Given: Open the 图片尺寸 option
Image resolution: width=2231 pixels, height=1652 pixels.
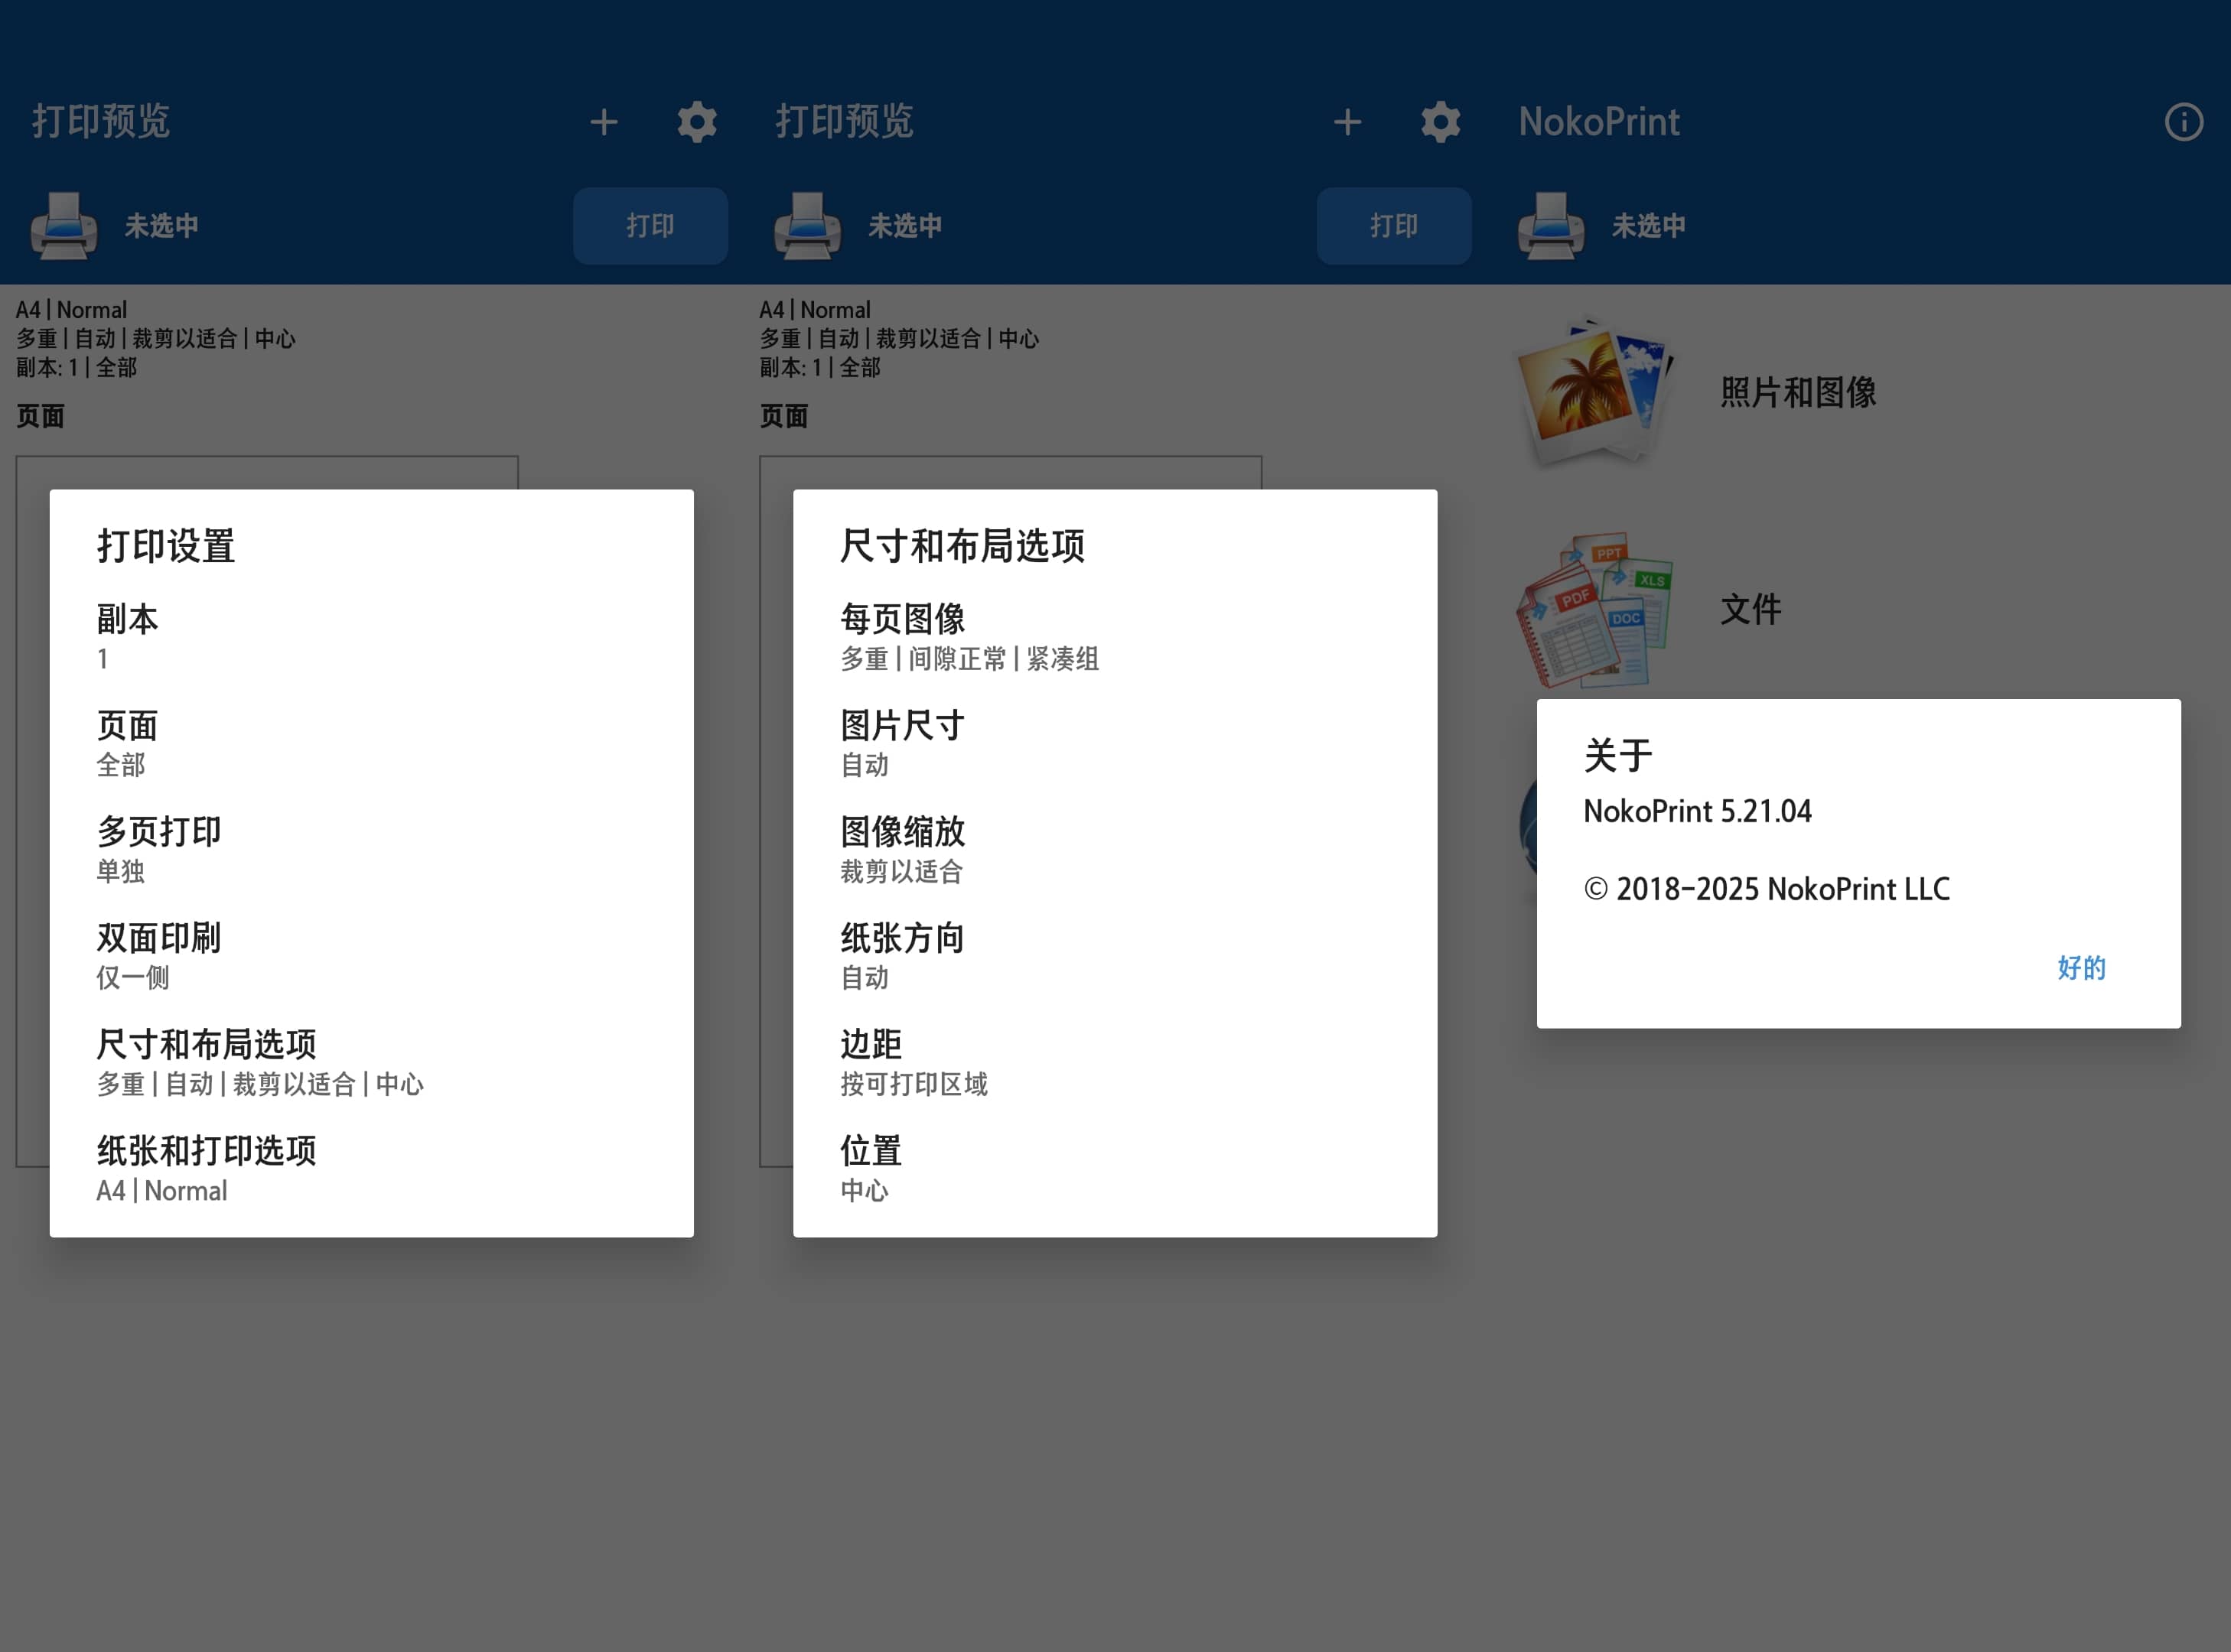Looking at the screenshot, I should [x=1115, y=742].
